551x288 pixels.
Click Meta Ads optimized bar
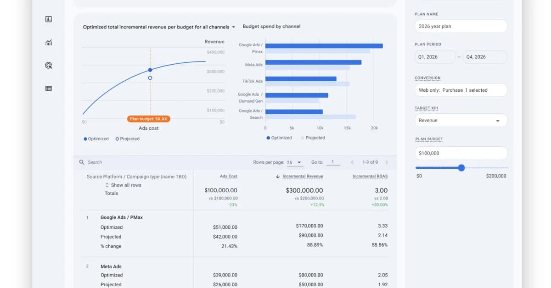tap(313, 62)
